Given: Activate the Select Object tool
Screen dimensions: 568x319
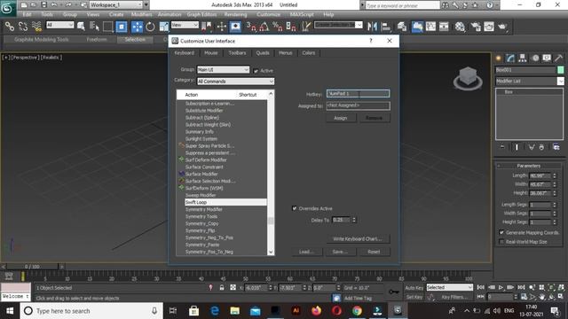Looking at the screenshot, I should (x=81, y=27).
